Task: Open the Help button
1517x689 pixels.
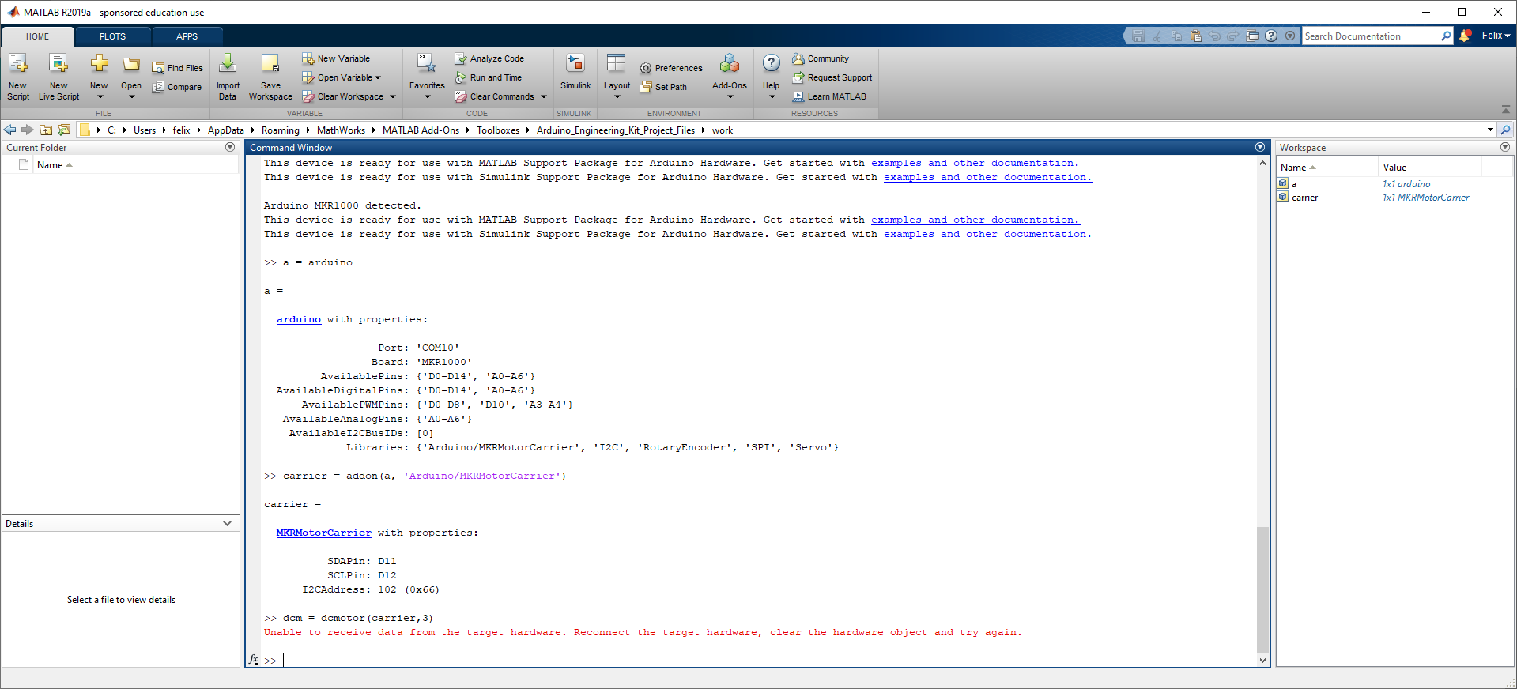Action: tap(771, 77)
